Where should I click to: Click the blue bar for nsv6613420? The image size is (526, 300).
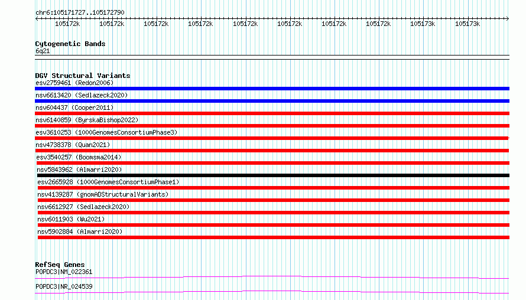click(x=272, y=101)
